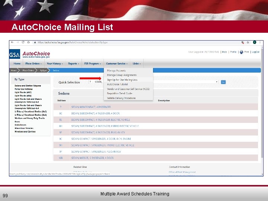The width and height of the screenshot is (268, 201).
Task: Select Light Trucks (4X2) category
Action: click(x=23, y=92)
